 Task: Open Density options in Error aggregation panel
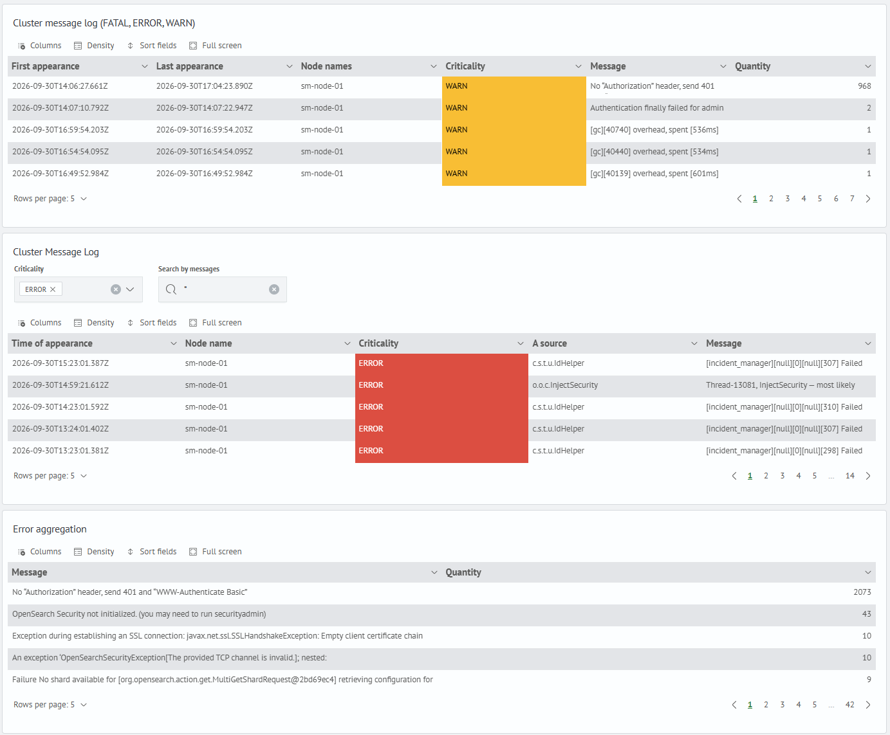click(x=94, y=552)
